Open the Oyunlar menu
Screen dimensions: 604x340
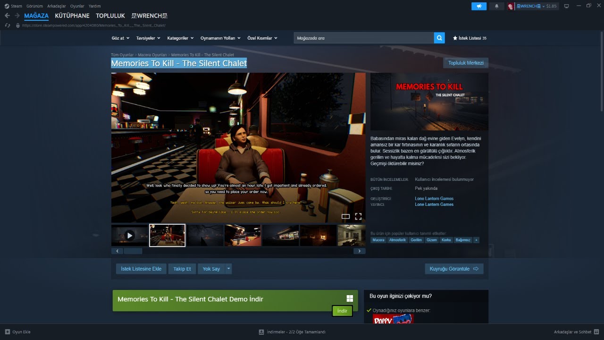pos(77,6)
